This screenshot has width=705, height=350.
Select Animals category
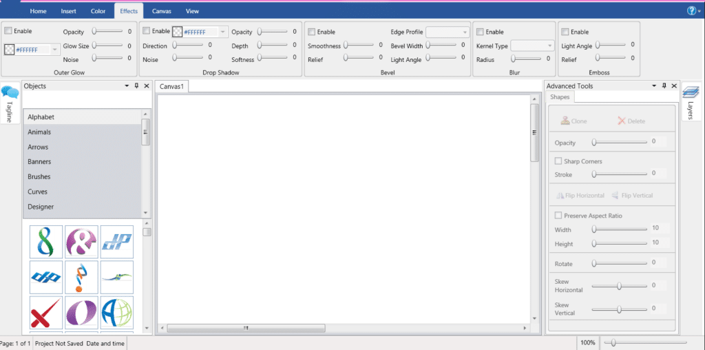[83, 132]
